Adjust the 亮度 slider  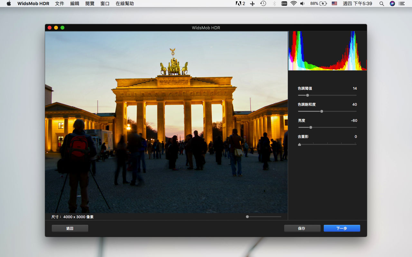coord(327,127)
